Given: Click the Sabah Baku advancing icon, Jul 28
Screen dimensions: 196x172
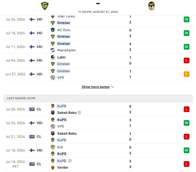Looking at the screenshot, I should tap(79, 113).
